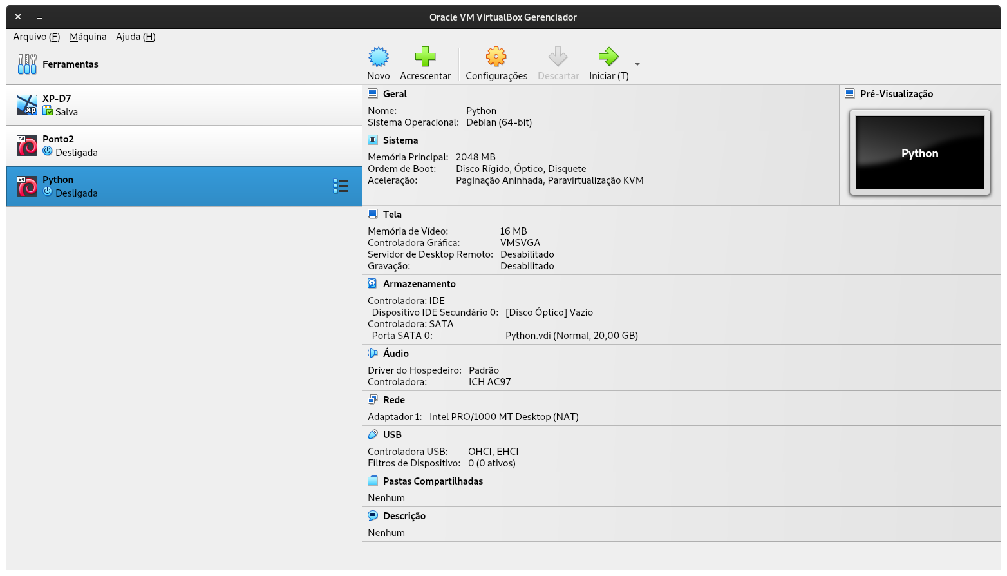
Task: Open the Áudio section header
Action: click(x=396, y=354)
